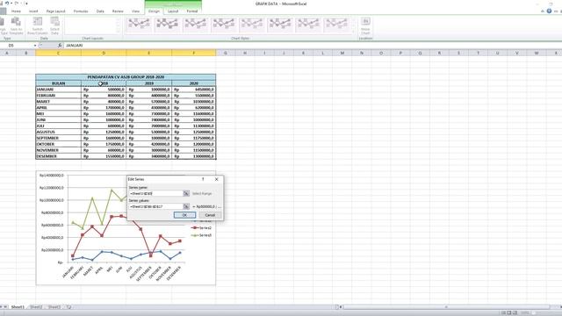
Task: Click the FEBRUARI cell in the table
Action: pyautogui.click(x=59, y=96)
